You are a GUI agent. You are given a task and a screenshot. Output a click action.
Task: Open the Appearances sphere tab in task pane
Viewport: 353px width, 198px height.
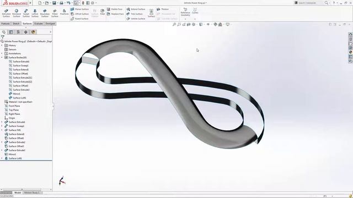[x=351, y=52]
